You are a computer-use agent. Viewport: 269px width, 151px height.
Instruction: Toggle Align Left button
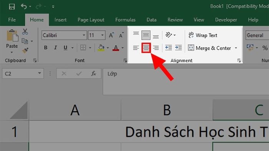coord(136,48)
